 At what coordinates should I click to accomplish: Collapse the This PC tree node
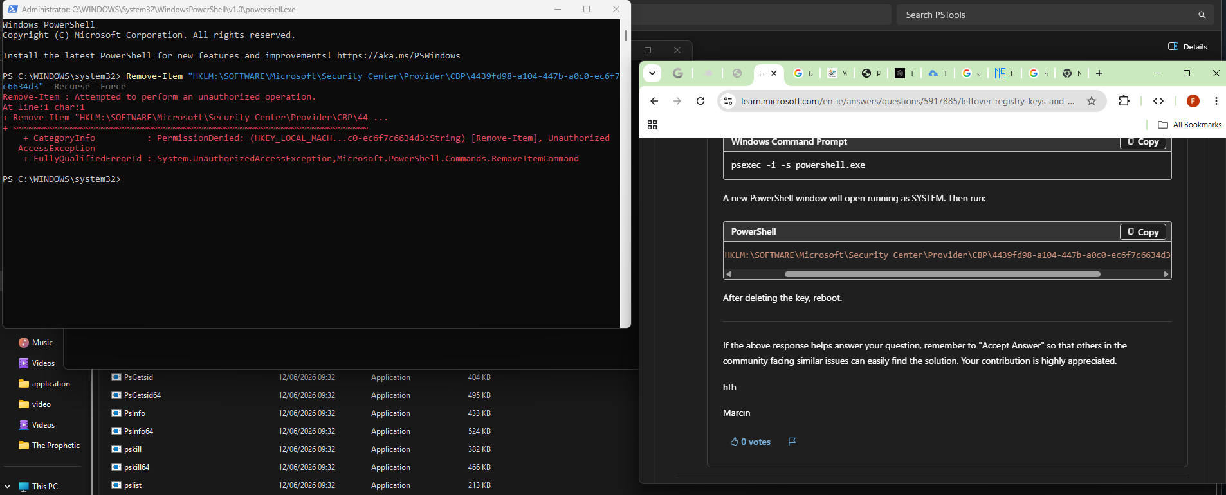click(x=7, y=487)
